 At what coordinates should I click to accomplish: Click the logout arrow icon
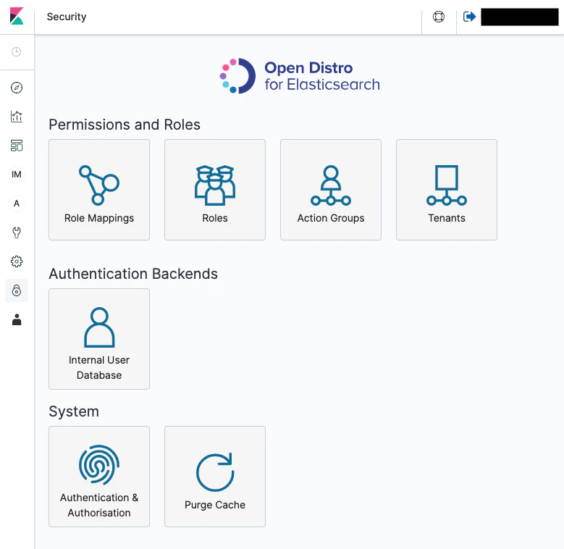pos(469,17)
